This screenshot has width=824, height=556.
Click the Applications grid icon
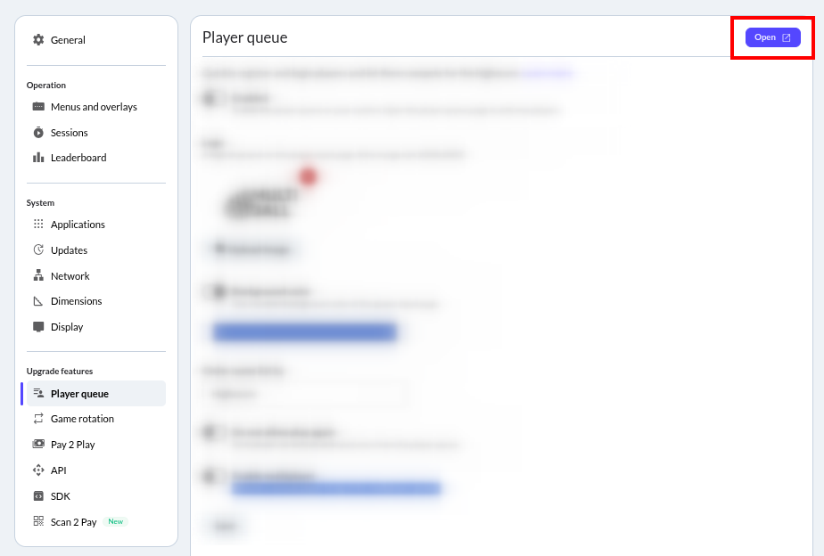click(x=38, y=225)
